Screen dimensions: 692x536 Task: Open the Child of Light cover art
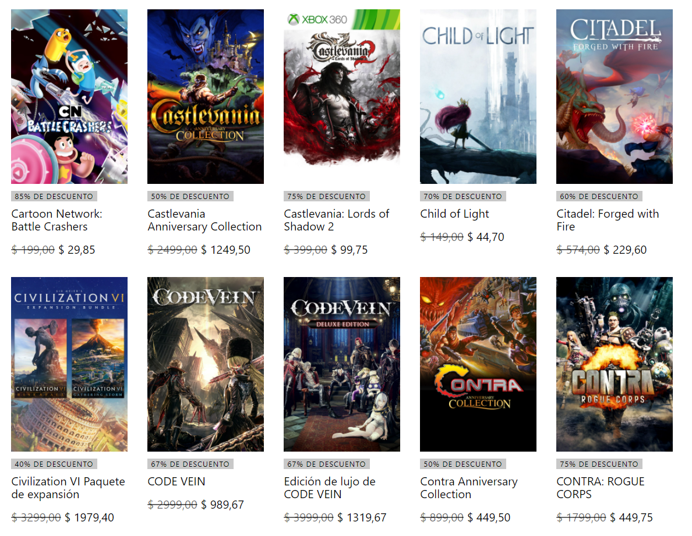coord(478,97)
